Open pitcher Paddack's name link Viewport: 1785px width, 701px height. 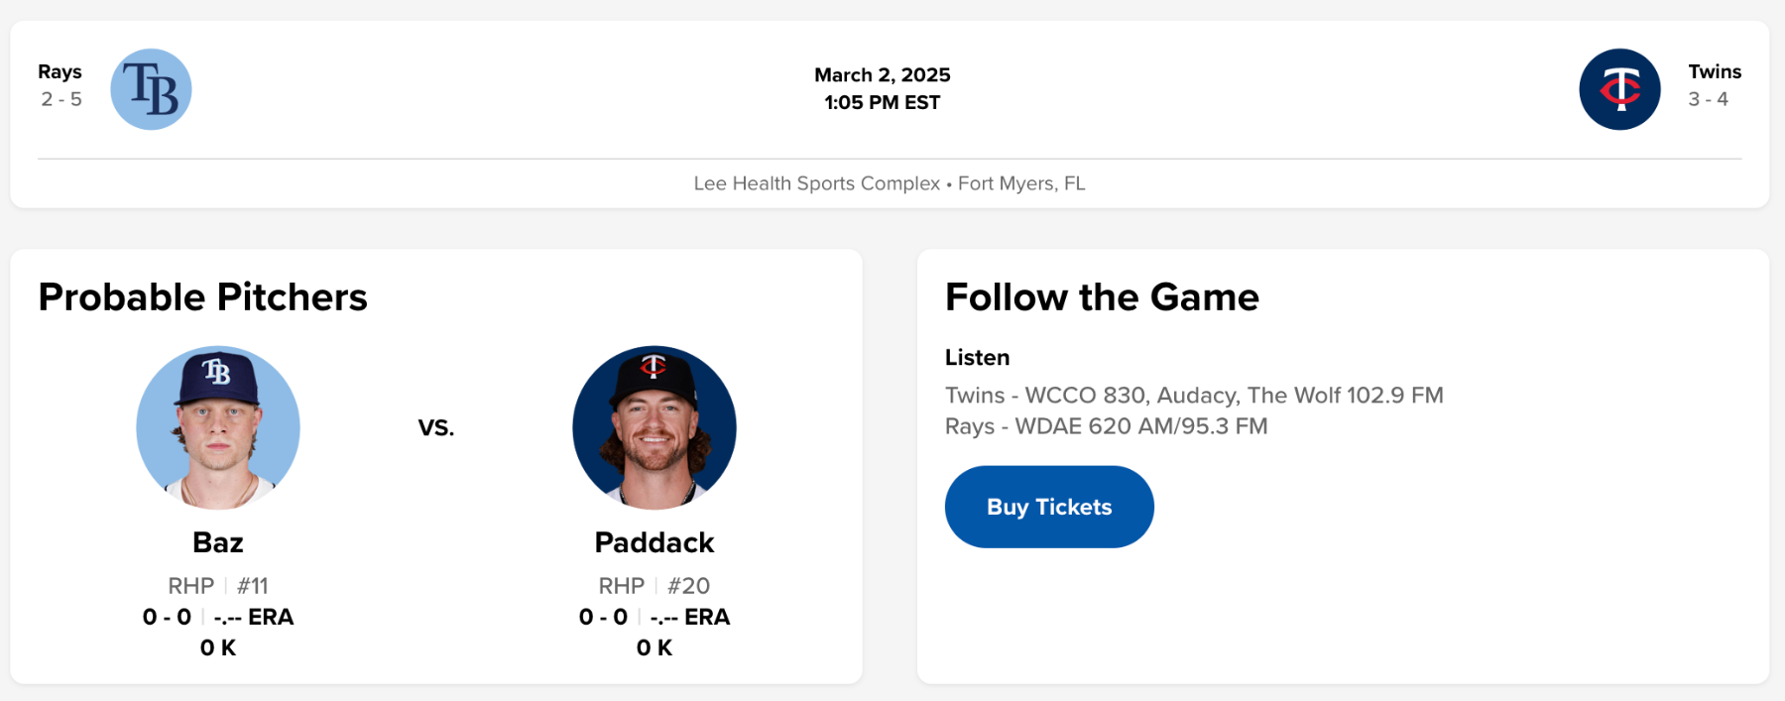pyautogui.click(x=654, y=542)
